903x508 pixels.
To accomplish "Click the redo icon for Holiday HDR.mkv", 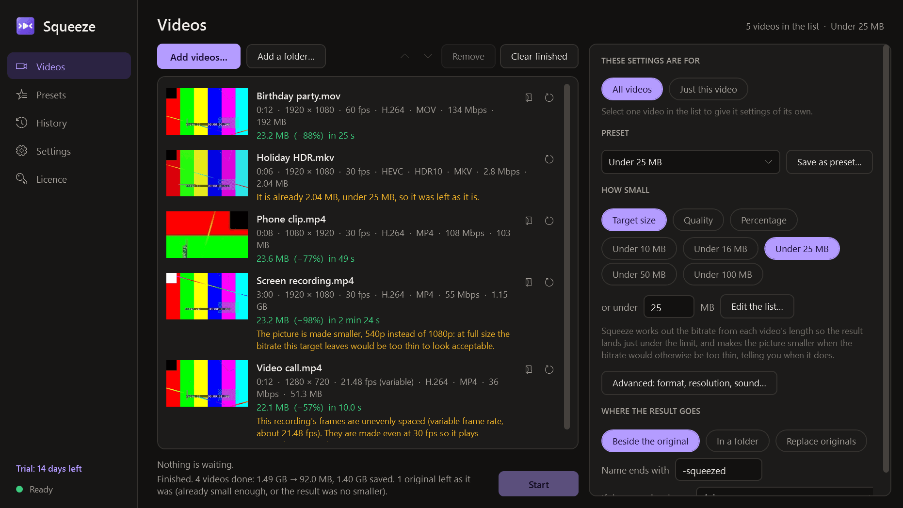I will coord(549,159).
